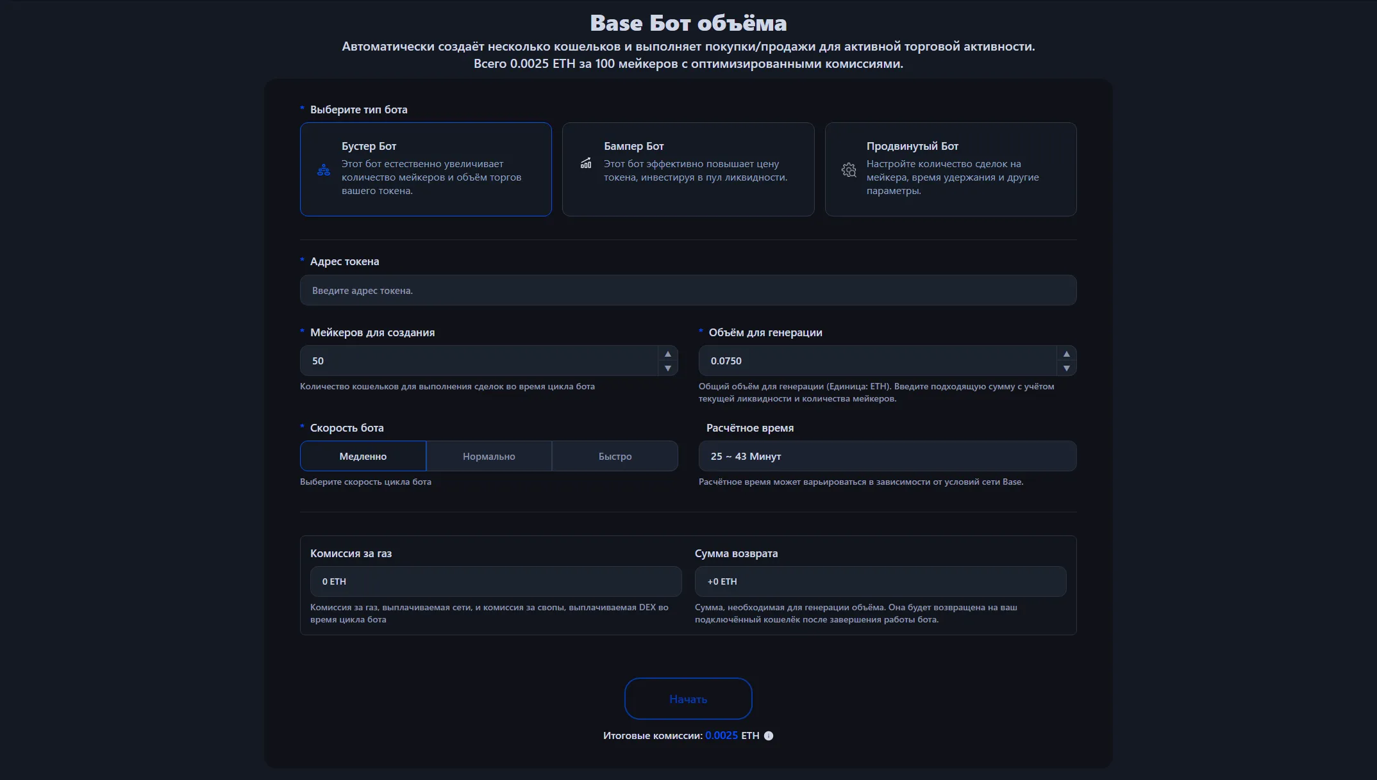The width and height of the screenshot is (1377, 780).
Task: Focus the makers count field showing 50
Action: [x=478, y=361]
